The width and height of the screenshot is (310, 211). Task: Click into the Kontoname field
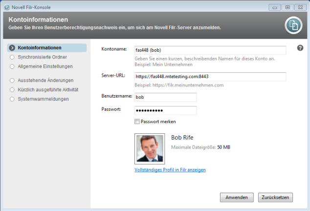210,50
